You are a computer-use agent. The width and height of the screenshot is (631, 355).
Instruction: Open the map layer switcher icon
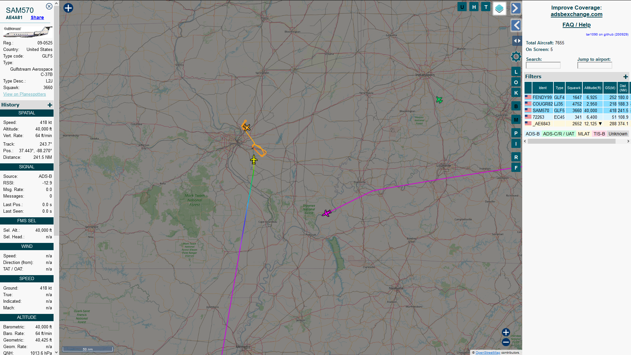pos(499,9)
